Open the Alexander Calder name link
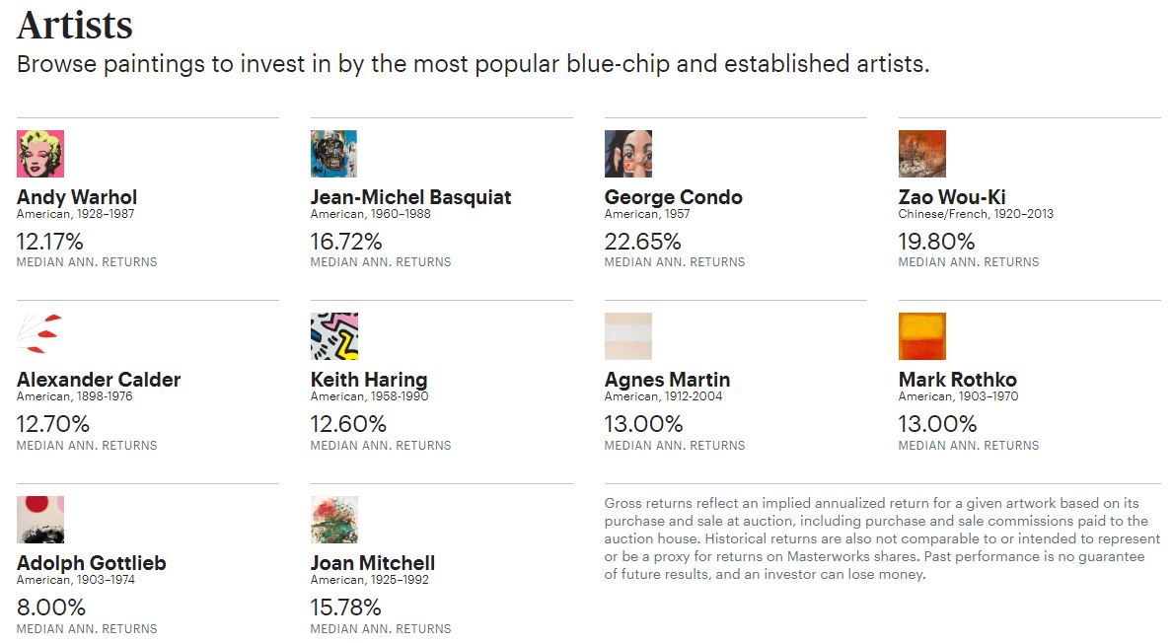Screen dimensions: 1172x643 click(x=99, y=380)
